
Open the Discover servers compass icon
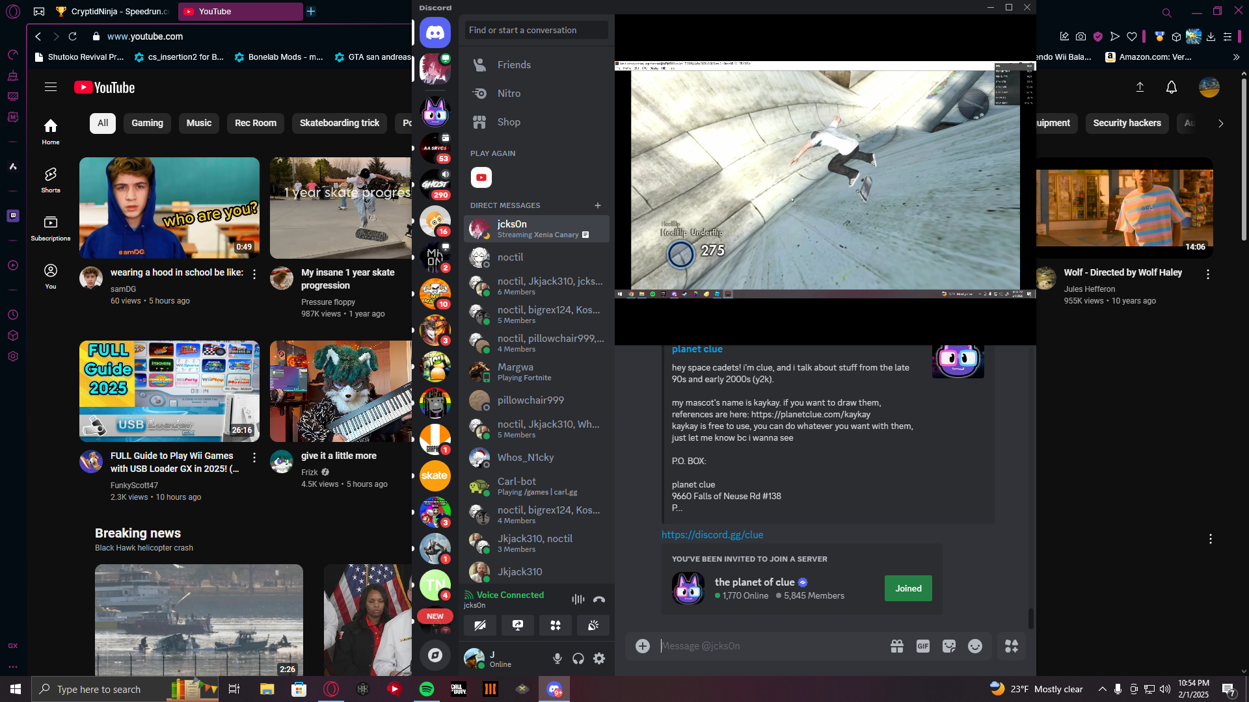tap(435, 655)
